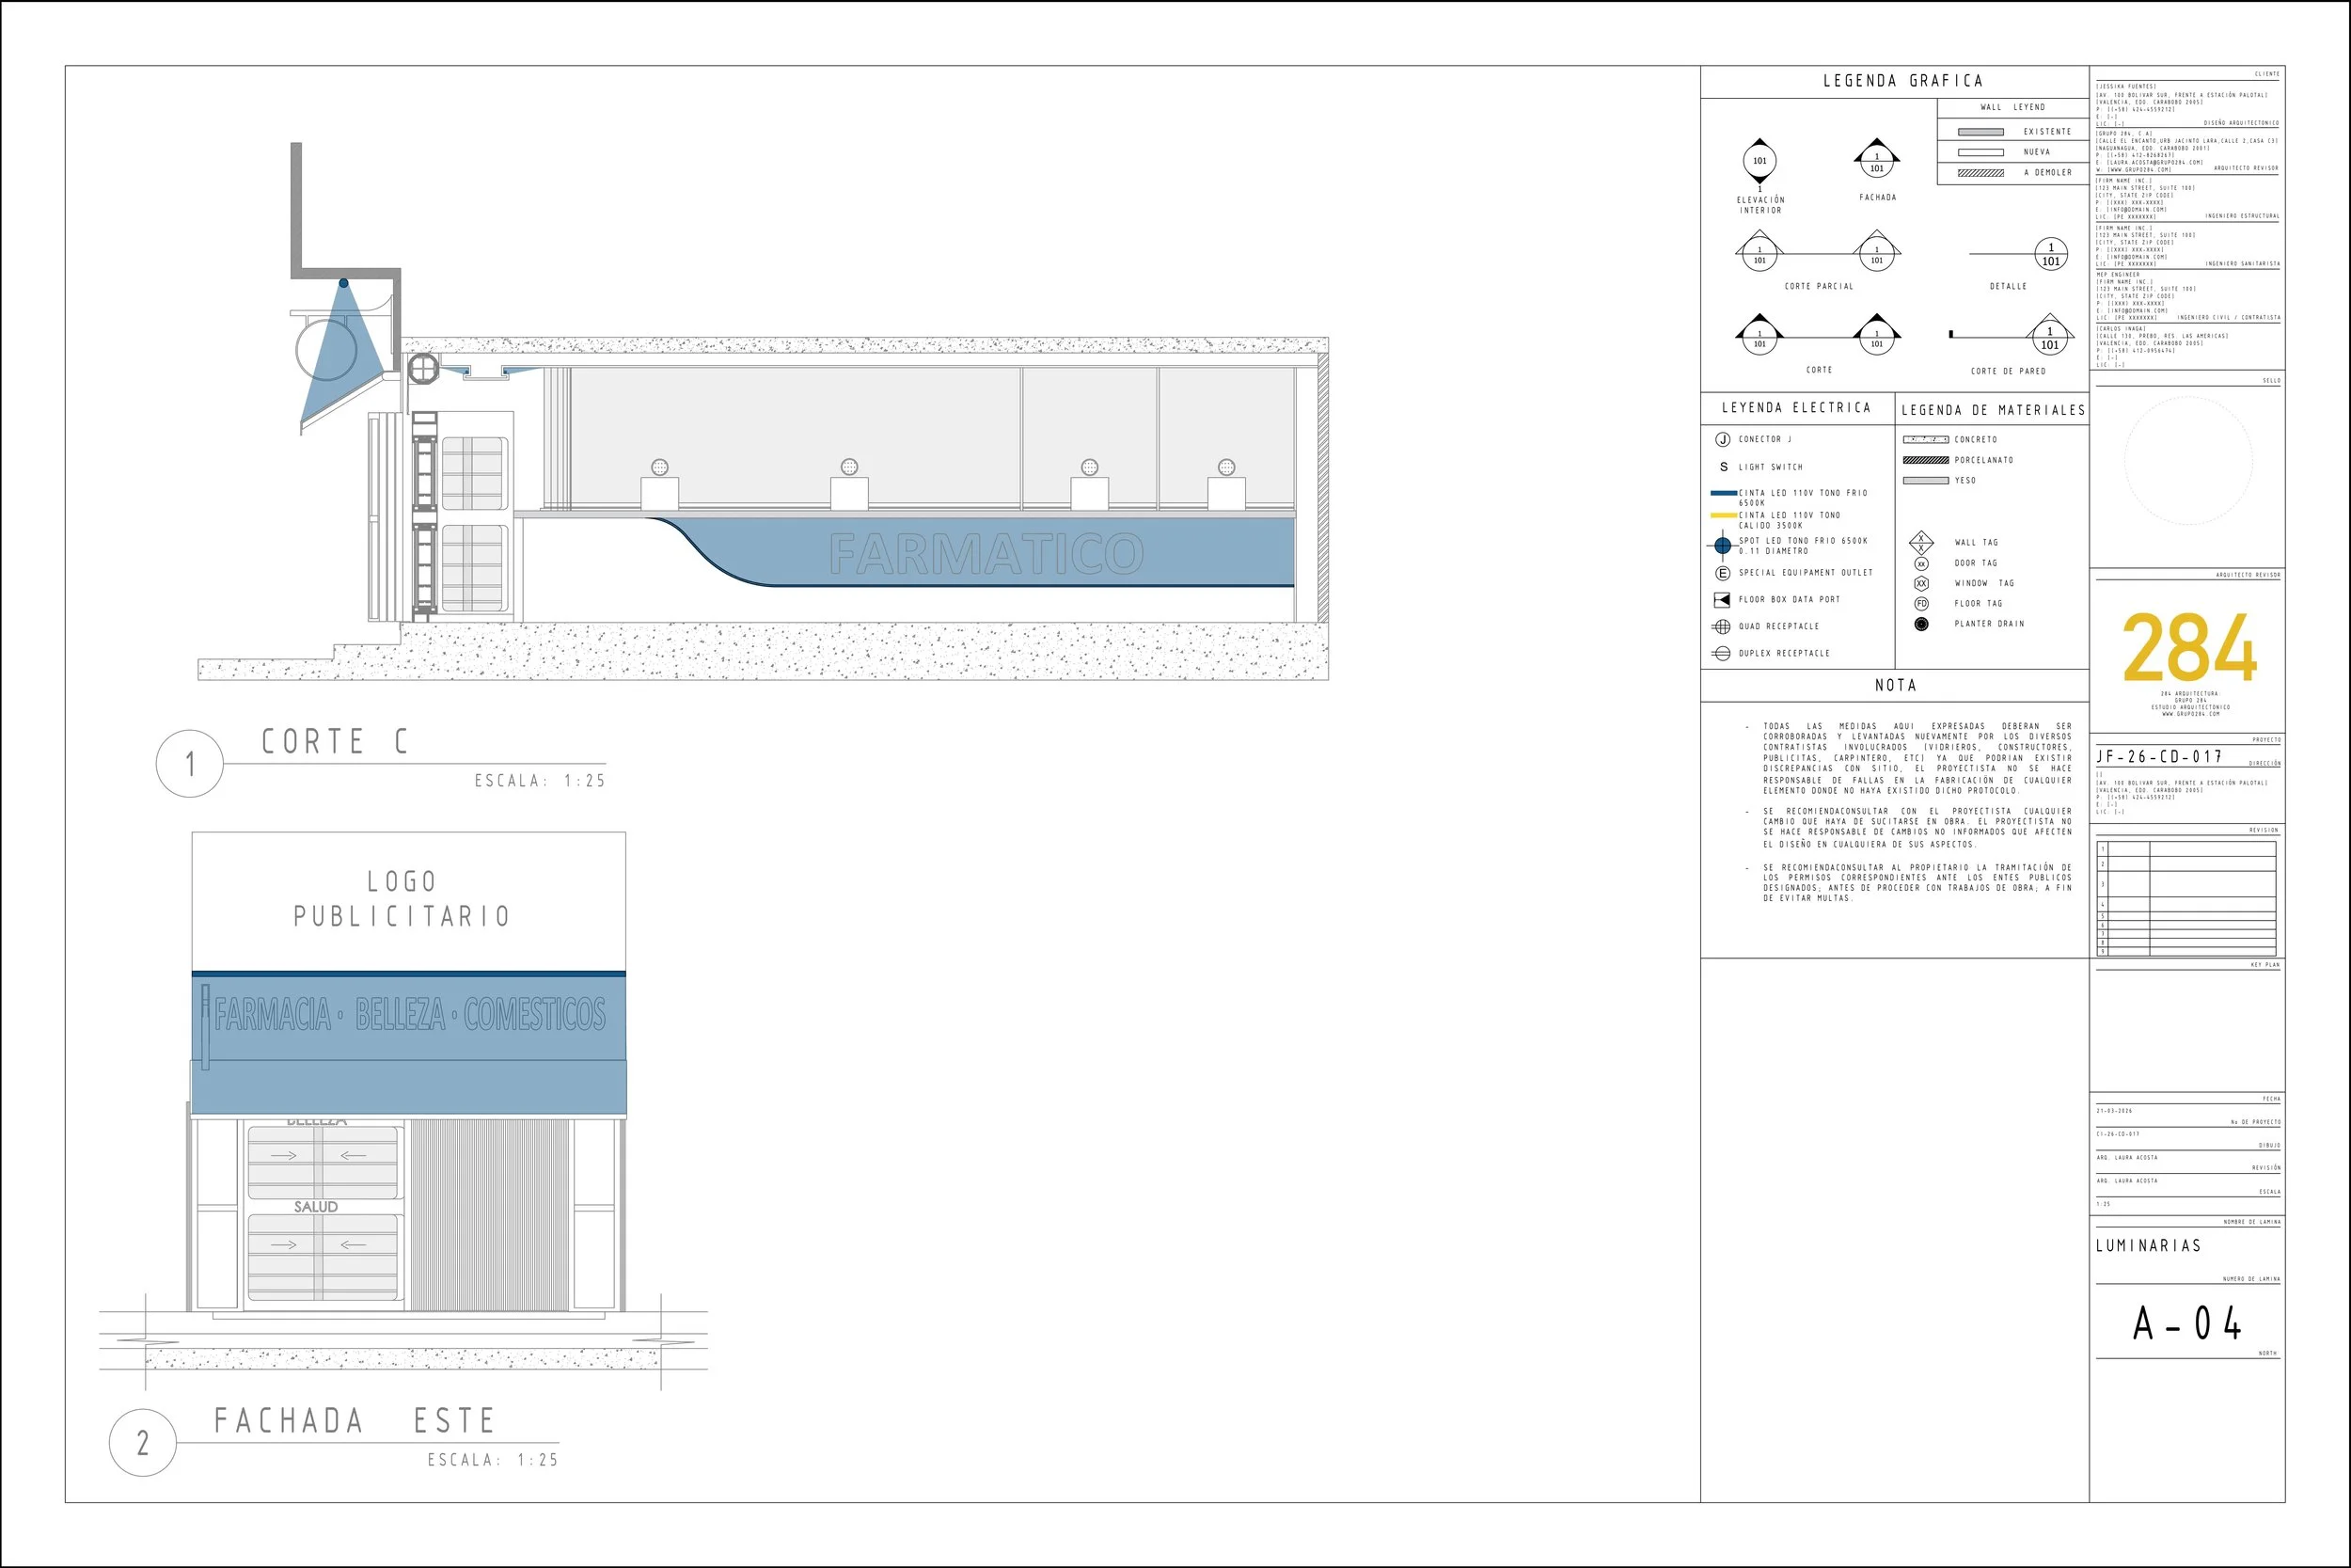The height and width of the screenshot is (1568, 2351).
Task: Click the Nueva wall outline swatch
Action: 1980,152
